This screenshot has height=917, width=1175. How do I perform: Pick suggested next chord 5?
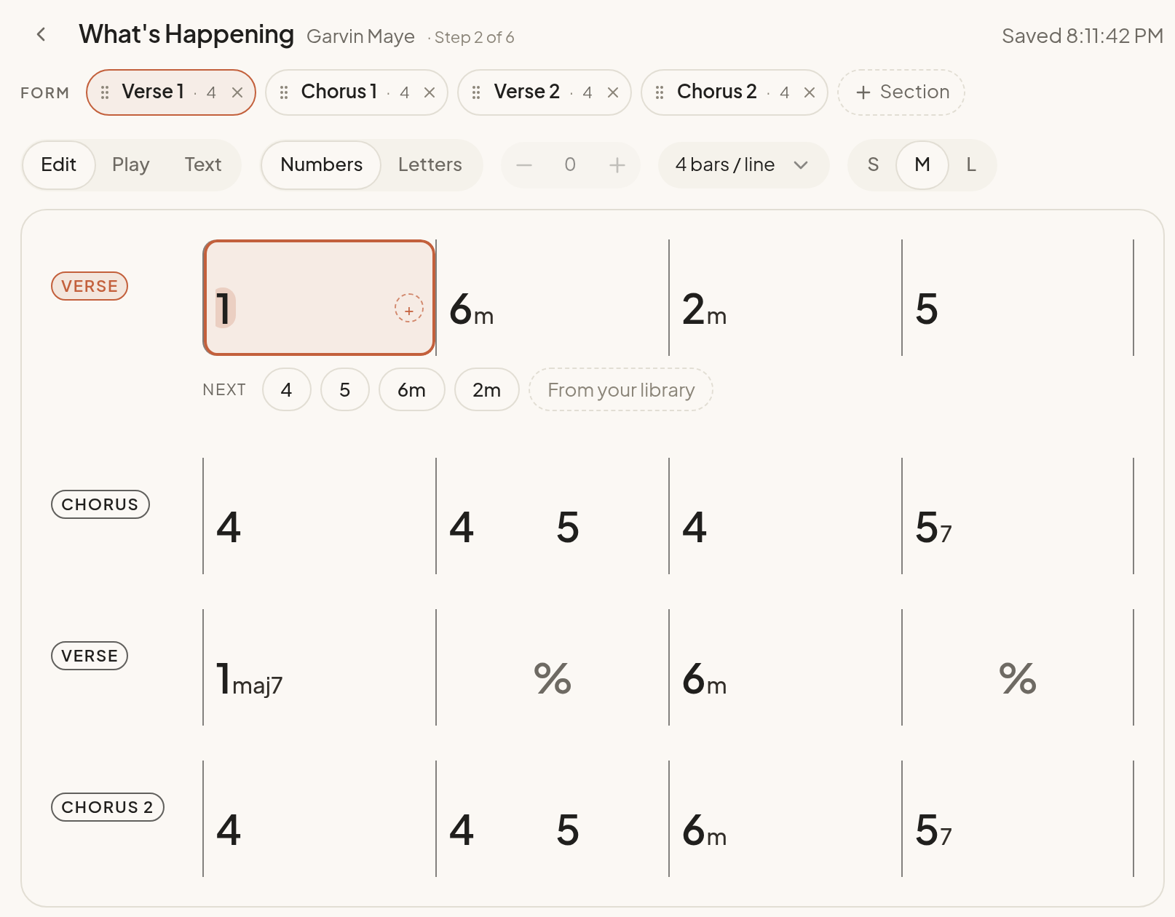(345, 390)
